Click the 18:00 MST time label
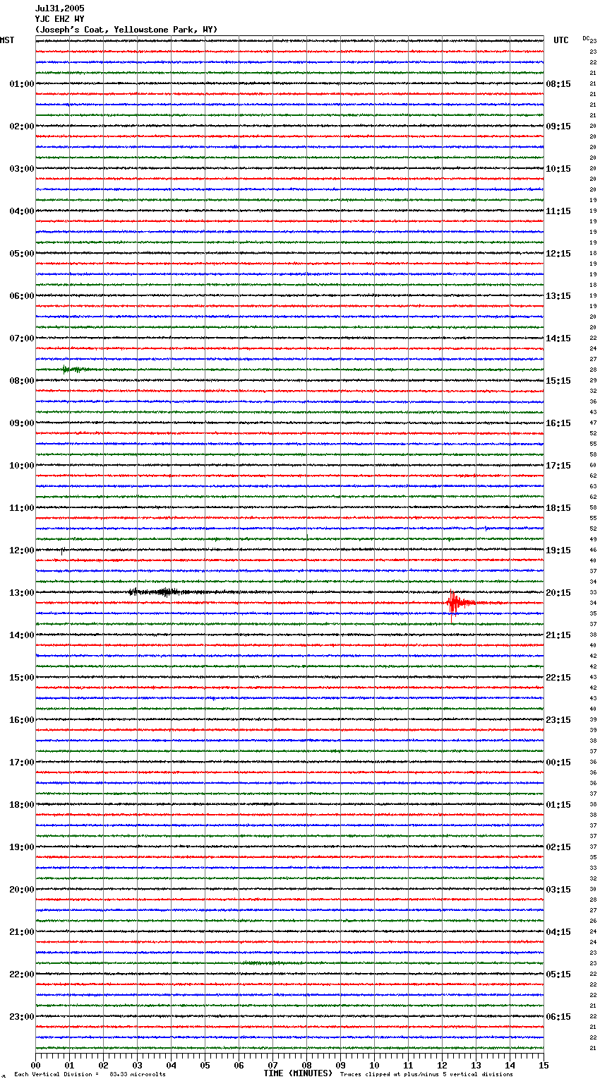Image resolution: width=600 pixels, height=1084 pixels. (22, 805)
